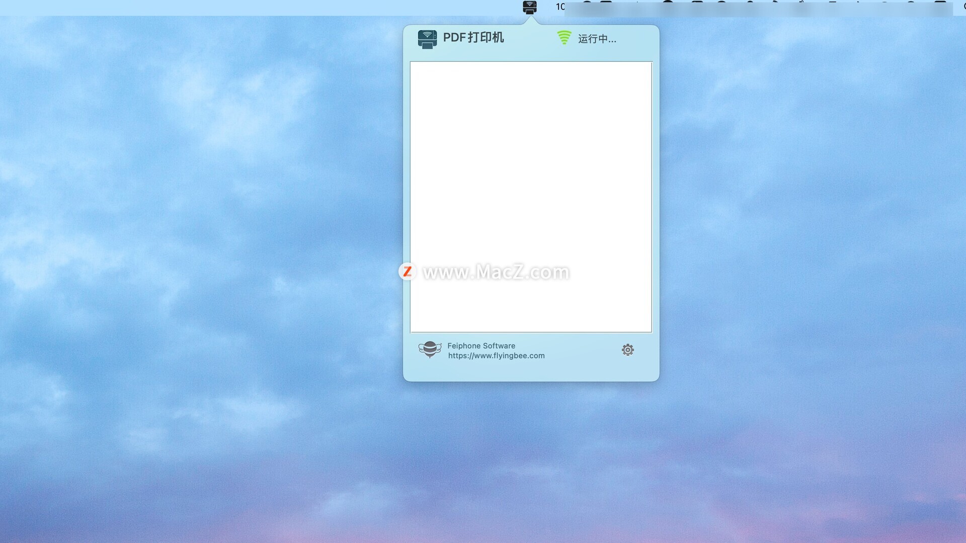Click the "10" item in the menu bar
Viewport: 966px width, 543px height.
(x=559, y=7)
